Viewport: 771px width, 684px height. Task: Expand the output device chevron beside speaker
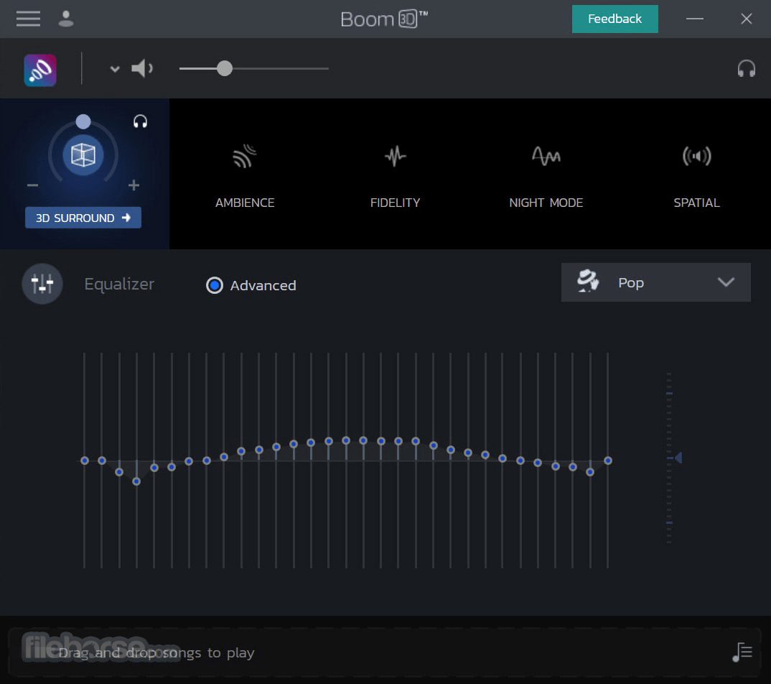coord(115,69)
